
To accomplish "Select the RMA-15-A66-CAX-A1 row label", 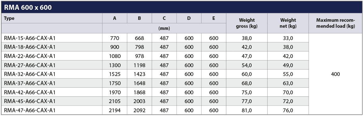I will [30, 38].
